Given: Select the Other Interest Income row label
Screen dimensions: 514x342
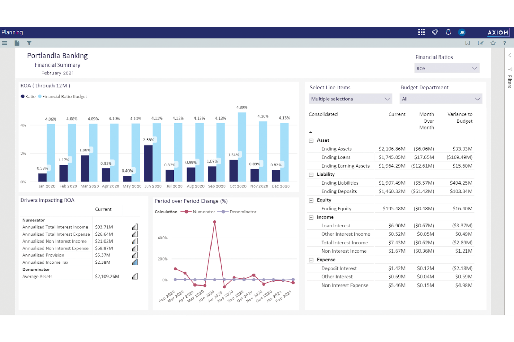Looking at the screenshot, I should tap(346, 234).
